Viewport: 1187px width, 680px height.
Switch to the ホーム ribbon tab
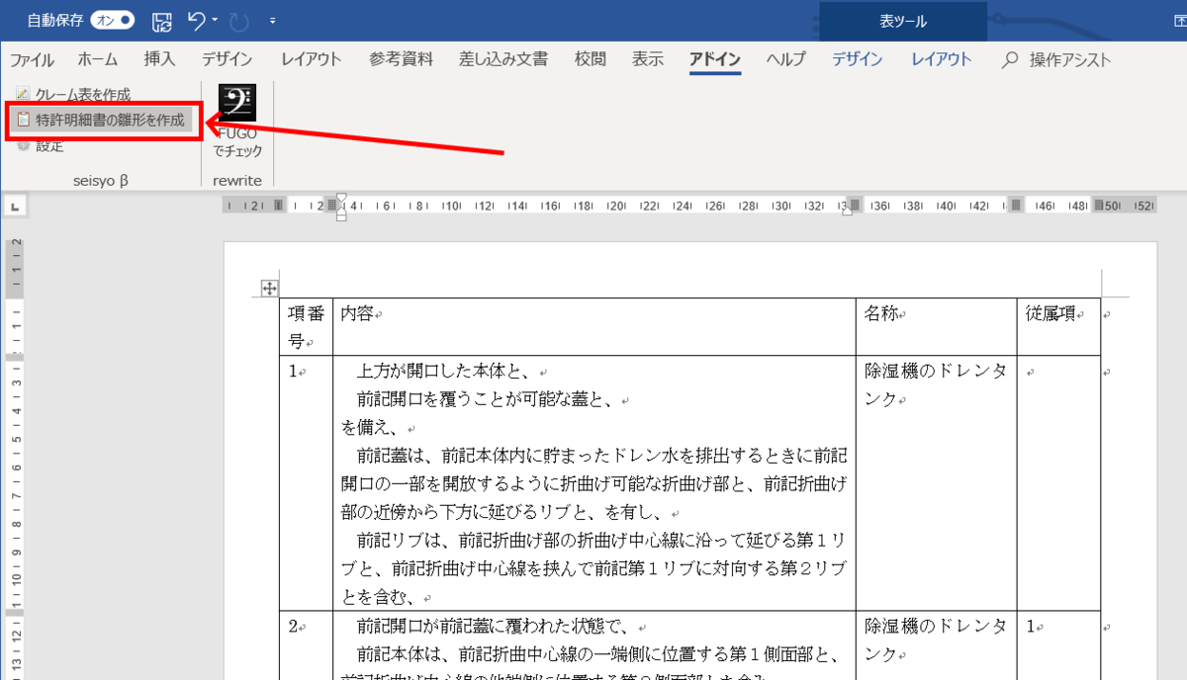point(97,59)
